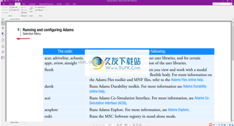
Task: Open the Adams Explore link
Action: coord(178,110)
